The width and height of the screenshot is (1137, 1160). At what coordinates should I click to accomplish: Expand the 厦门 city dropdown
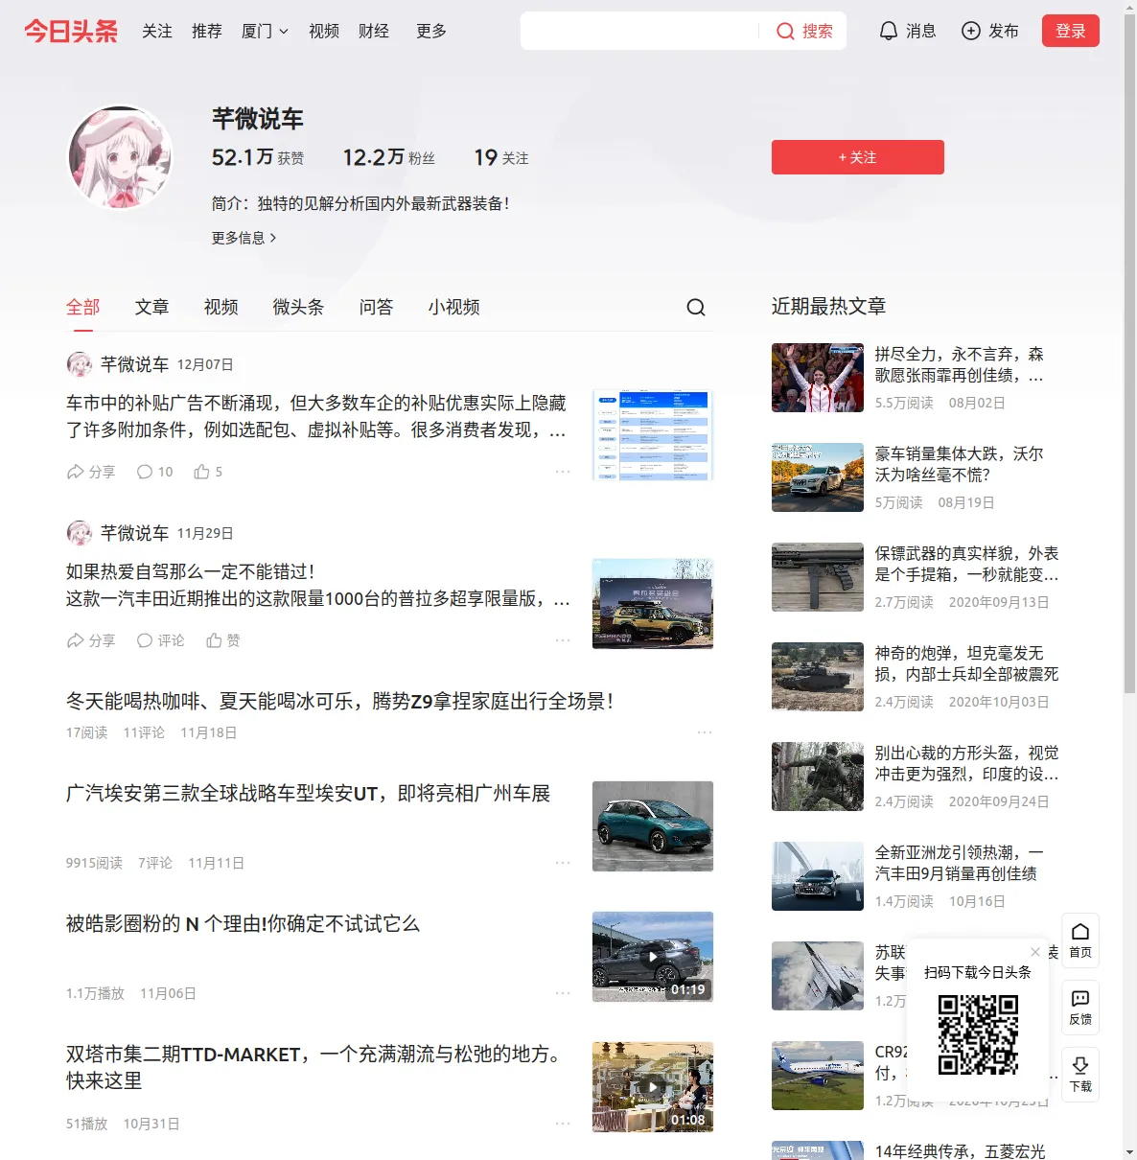[265, 31]
